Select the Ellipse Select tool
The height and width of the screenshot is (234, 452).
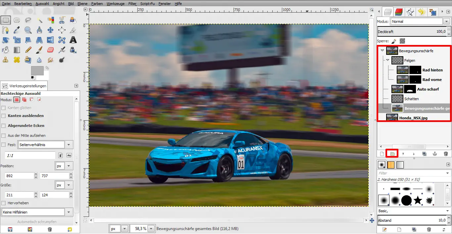pos(17,20)
